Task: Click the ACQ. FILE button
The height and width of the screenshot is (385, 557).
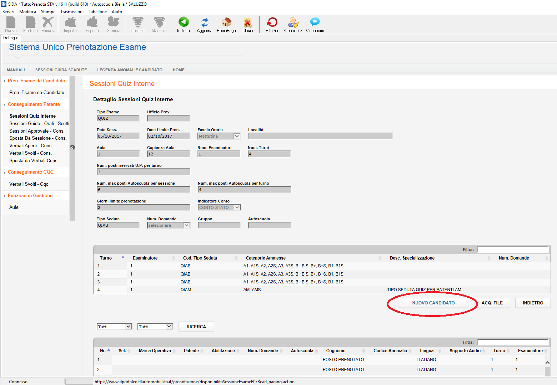Action: (x=492, y=303)
